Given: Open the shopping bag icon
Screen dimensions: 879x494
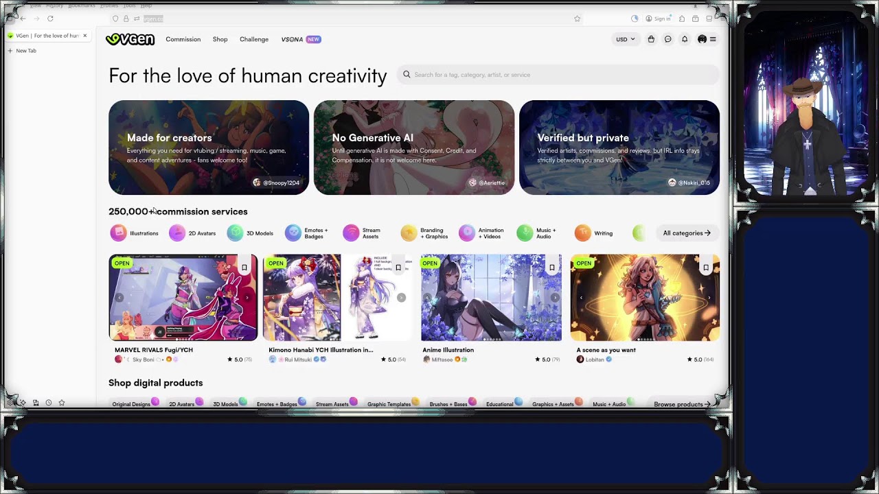Looking at the screenshot, I should click(651, 39).
